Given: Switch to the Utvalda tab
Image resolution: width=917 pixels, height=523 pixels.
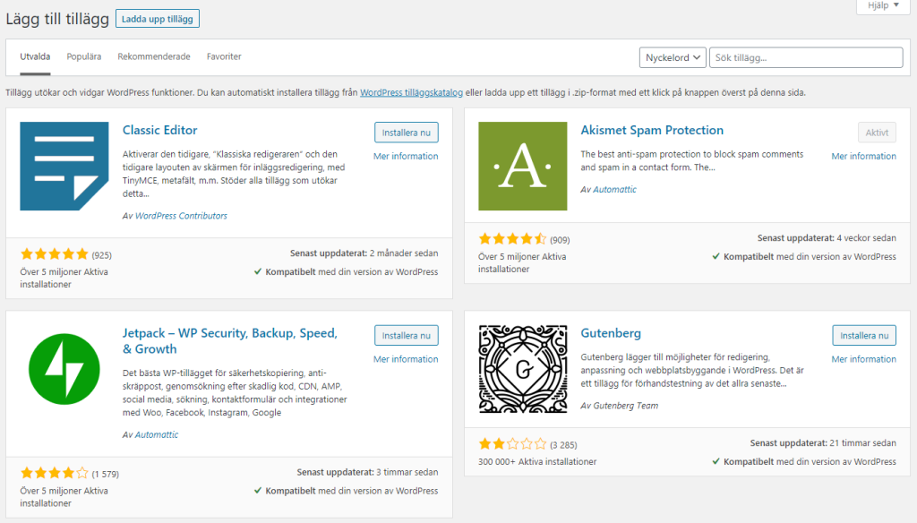Looking at the screenshot, I should [35, 56].
